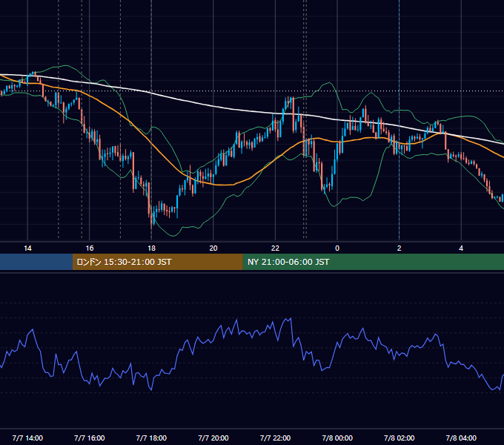504x445 pixels.
Task: Click the 7/7 18:00 time label
Action: pyautogui.click(x=151, y=438)
